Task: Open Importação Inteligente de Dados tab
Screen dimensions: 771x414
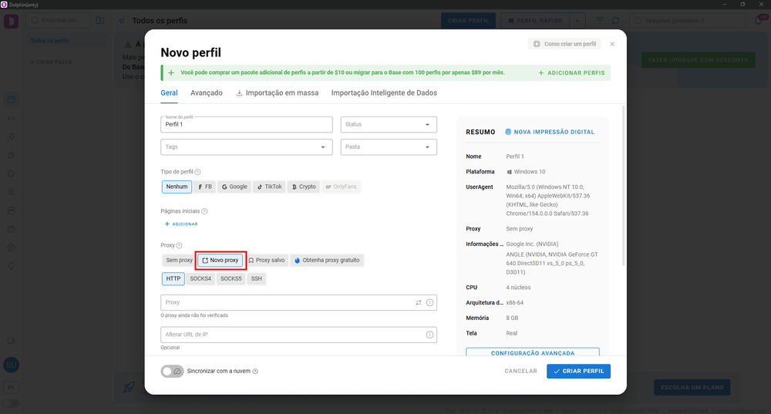Action: [x=384, y=93]
